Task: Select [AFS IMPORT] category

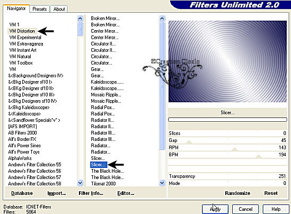Action: (x=22, y=127)
